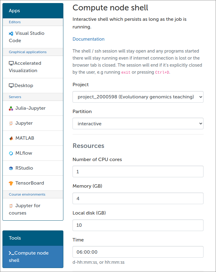Click the Compute node shell prompt icon

point(11,253)
